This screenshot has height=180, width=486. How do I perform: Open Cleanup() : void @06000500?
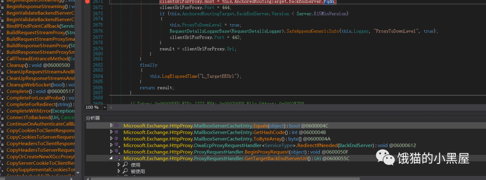coord(38,65)
